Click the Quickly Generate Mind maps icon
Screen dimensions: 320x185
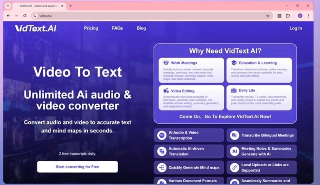[162, 167]
